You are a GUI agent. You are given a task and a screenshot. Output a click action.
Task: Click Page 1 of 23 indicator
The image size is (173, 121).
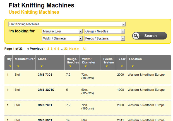click(13, 49)
